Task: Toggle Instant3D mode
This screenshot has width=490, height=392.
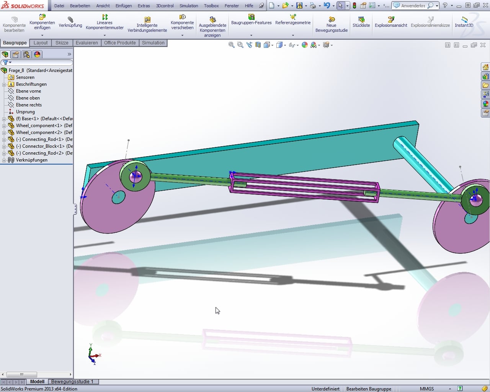Action: (464, 20)
